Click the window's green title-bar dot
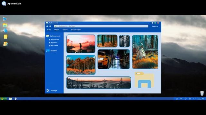206x115 pixels. 155,23
